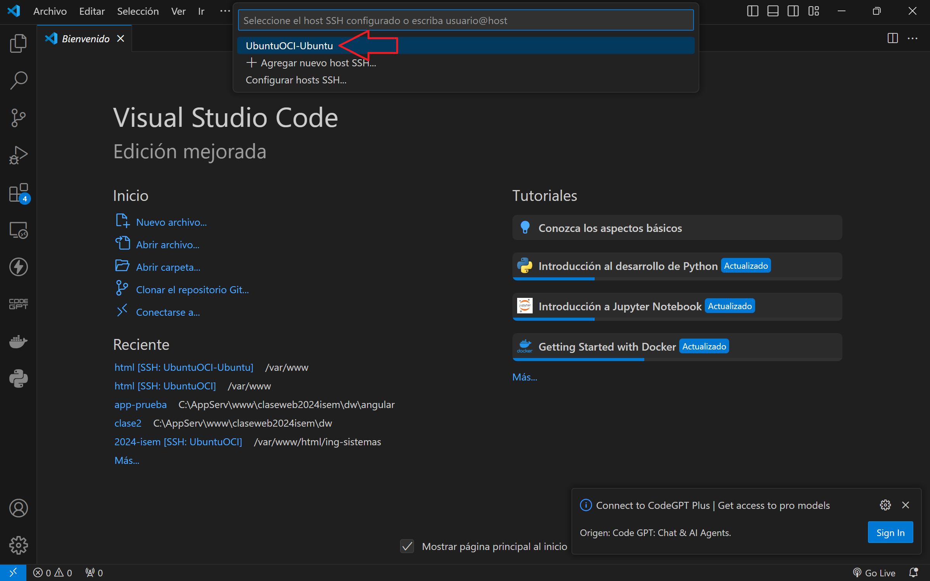Image resolution: width=930 pixels, height=581 pixels.
Task: Open the Ir menu
Action: click(201, 11)
